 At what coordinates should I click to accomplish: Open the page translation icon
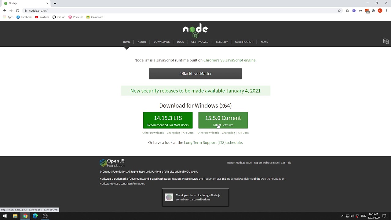(x=386, y=42)
